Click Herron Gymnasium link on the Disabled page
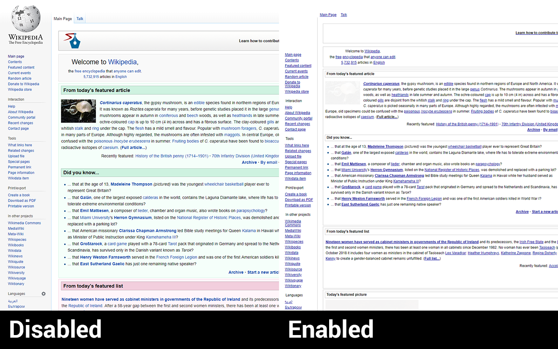Screen dimensions: 558x349 [133, 217]
